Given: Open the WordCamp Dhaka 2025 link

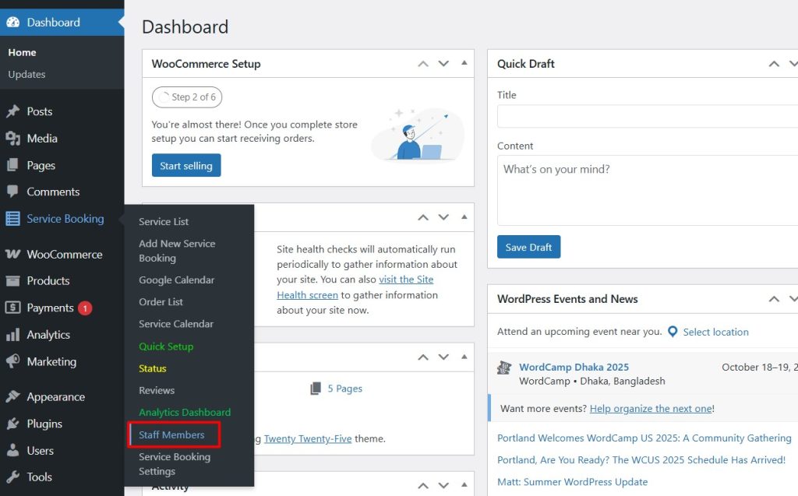Looking at the screenshot, I should 574,368.
